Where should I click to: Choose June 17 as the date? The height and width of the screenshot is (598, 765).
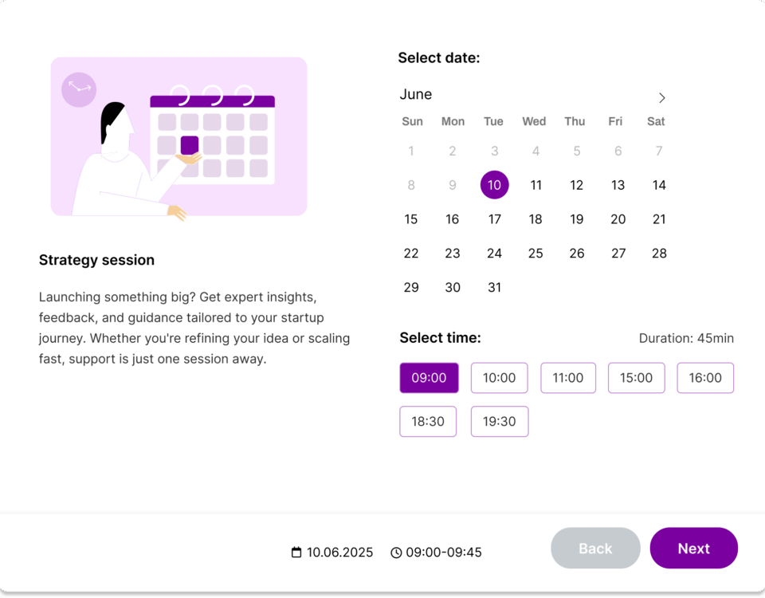click(x=494, y=219)
